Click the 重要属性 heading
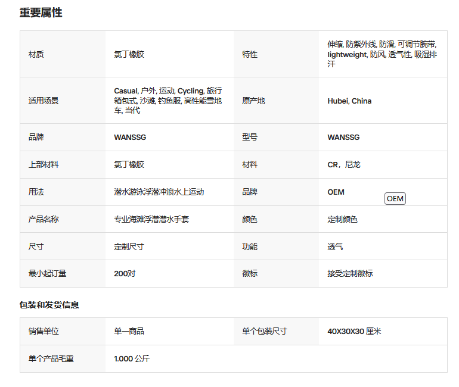The height and width of the screenshot is (387, 459). point(41,13)
